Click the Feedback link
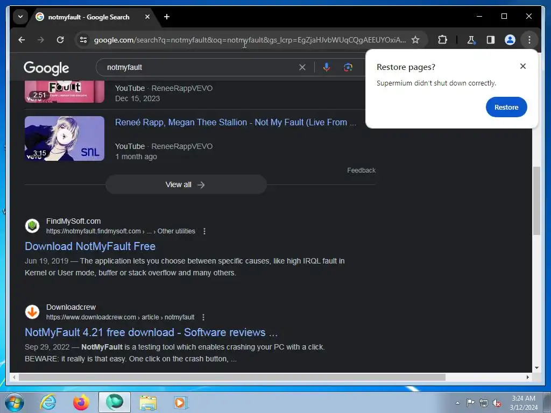551x413 pixels. 361,170
